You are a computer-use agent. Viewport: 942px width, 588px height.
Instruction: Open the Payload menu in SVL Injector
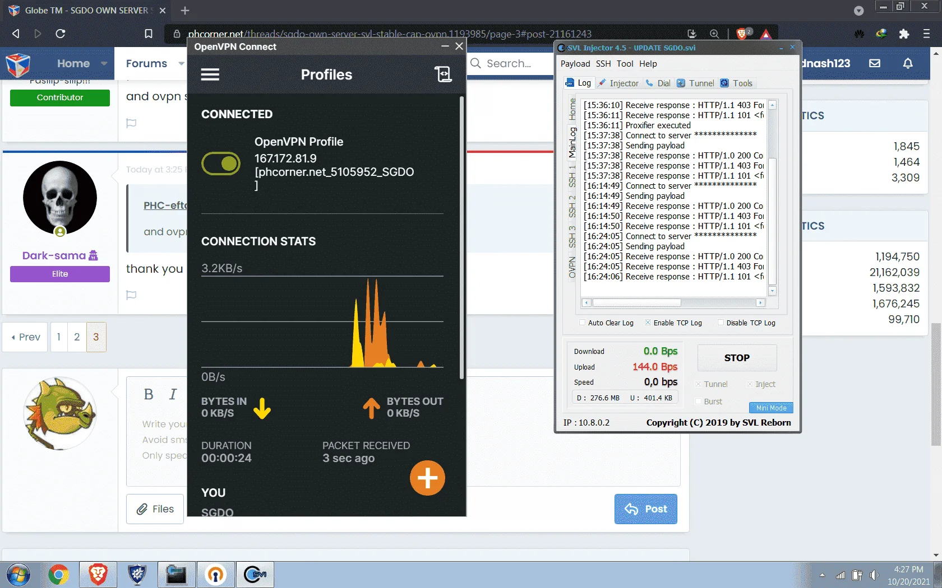pyautogui.click(x=575, y=64)
